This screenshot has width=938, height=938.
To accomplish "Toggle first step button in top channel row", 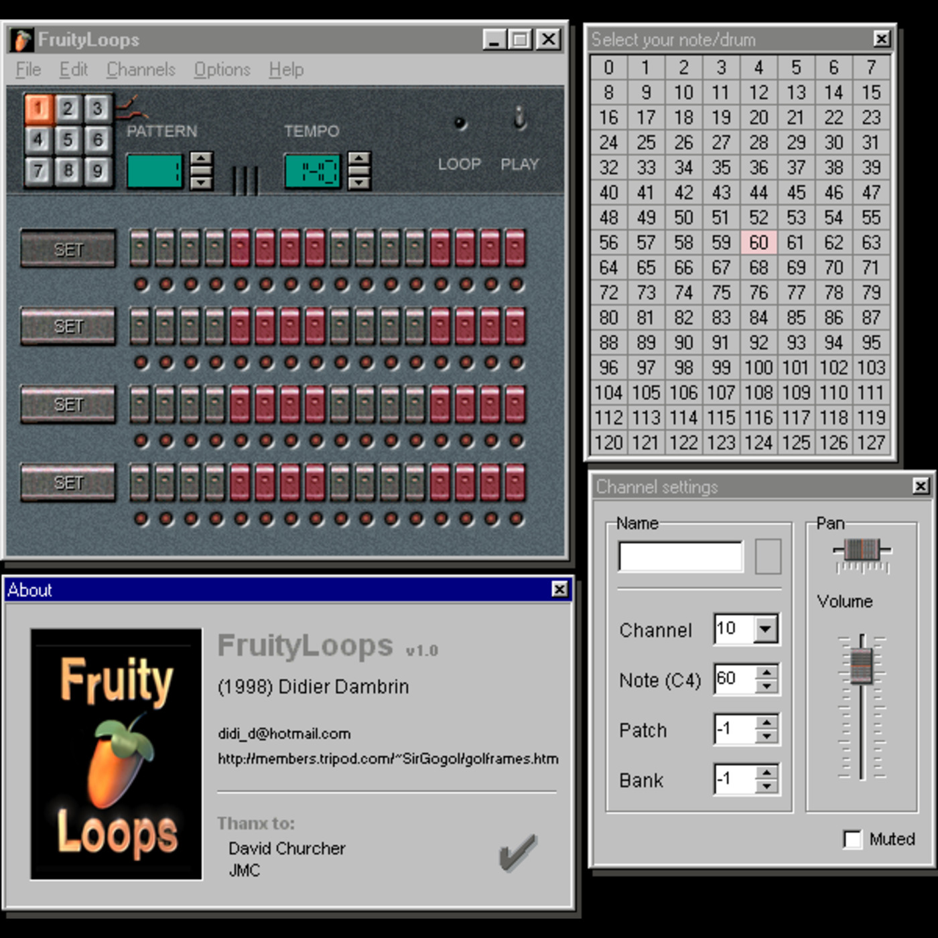I will click(139, 249).
